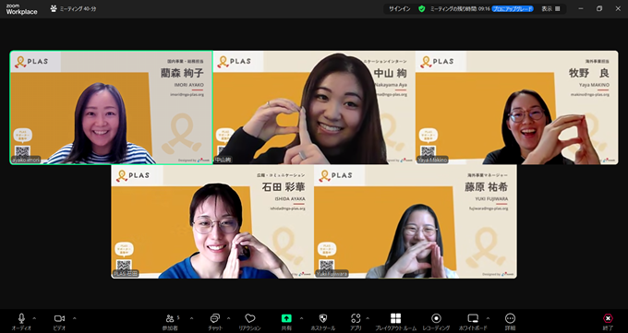Image resolution: width=628 pixels, height=333 pixels.
Task: Expand whiteboard options arrow next to ホワイトボード
Action: [x=488, y=318]
